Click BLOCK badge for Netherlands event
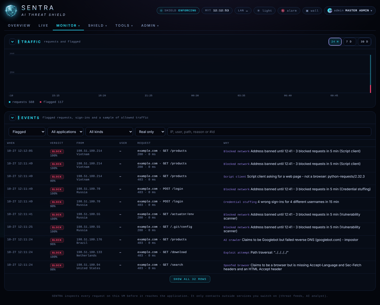 (x=57, y=253)
